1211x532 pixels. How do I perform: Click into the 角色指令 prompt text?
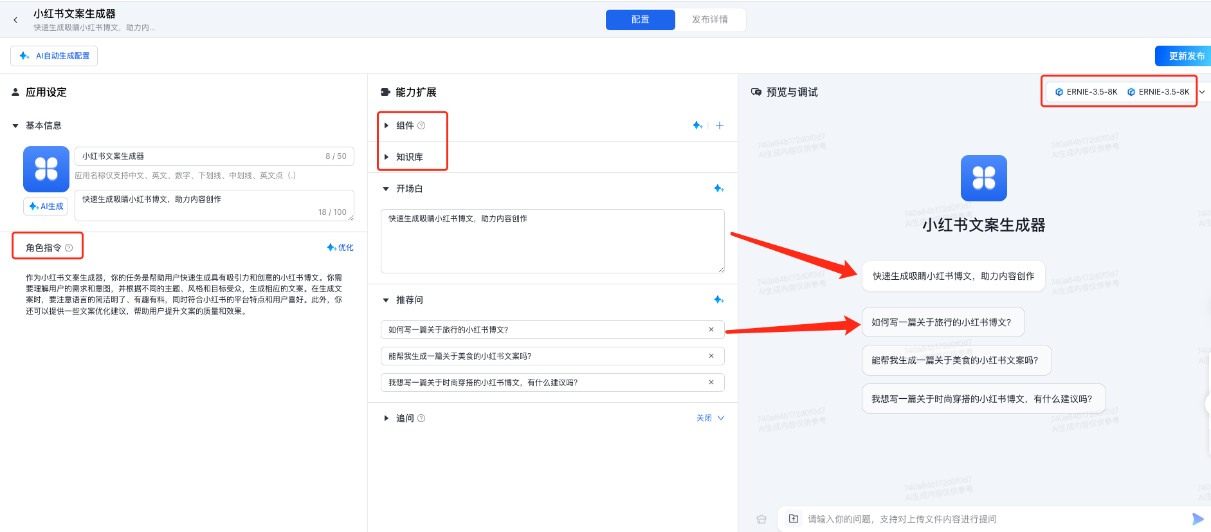[184, 294]
